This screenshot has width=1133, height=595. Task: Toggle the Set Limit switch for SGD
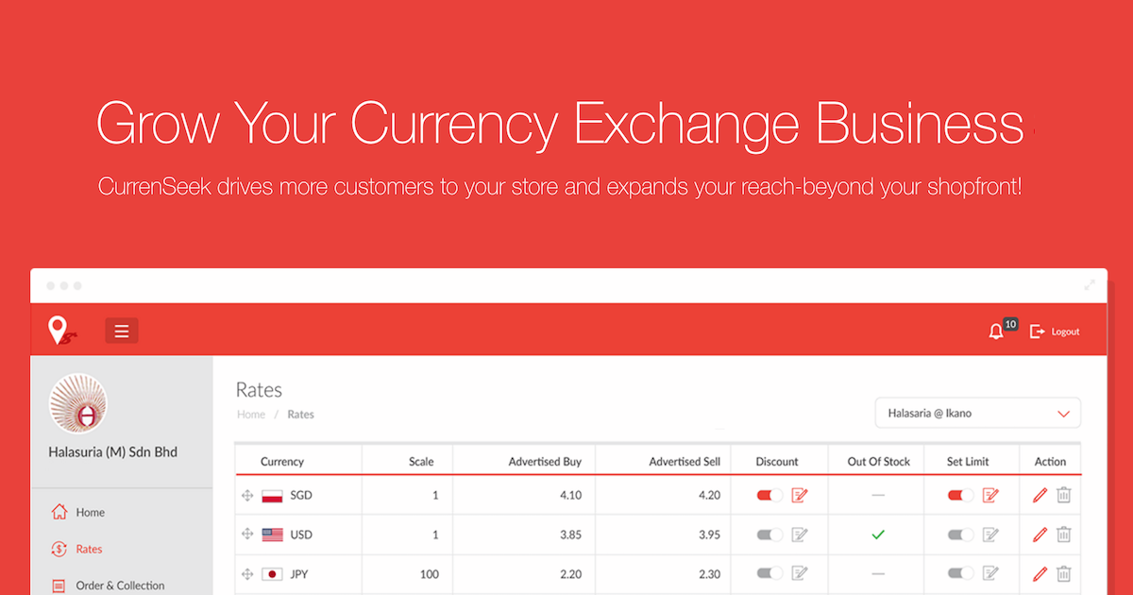point(961,495)
